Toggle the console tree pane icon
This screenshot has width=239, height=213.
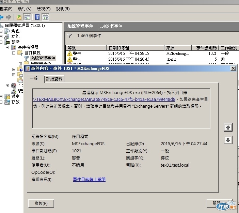tap(27, 17)
